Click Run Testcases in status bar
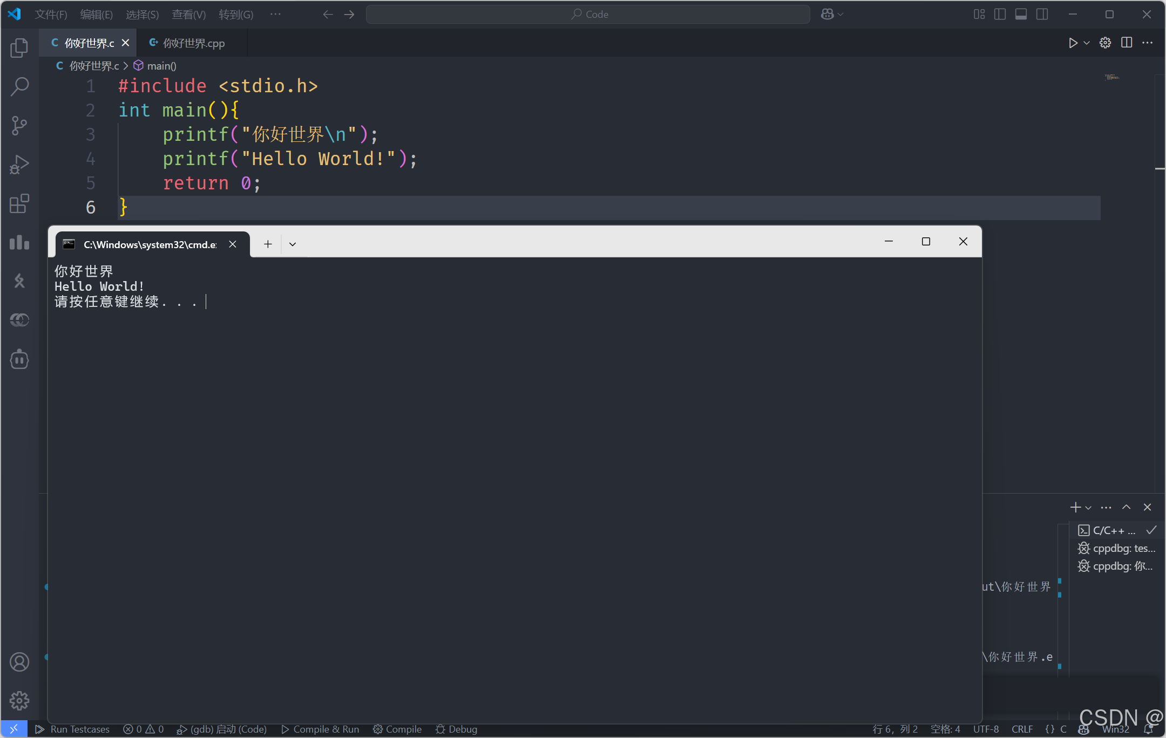The width and height of the screenshot is (1166, 738). pos(72,729)
